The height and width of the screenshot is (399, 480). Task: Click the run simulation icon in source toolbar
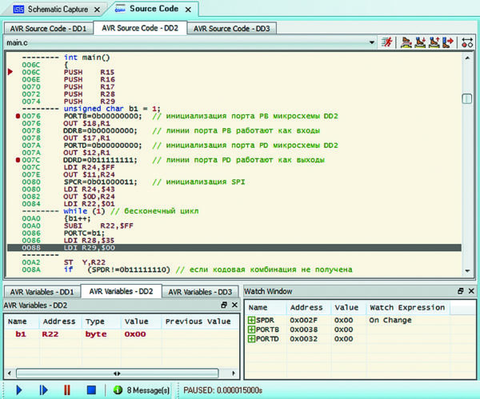click(387, 42)
